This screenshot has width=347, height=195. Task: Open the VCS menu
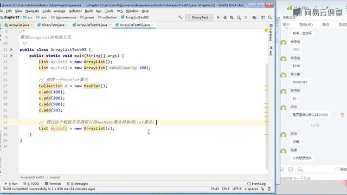pyautogui.click(x=120, y=11)
